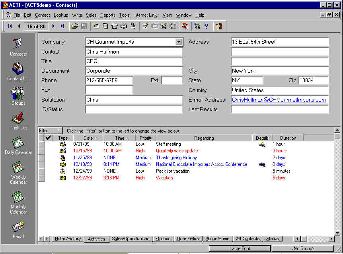Click the Open File folder icon
The height and width of the screenshot is (254, 343).
tap(74, 26)
